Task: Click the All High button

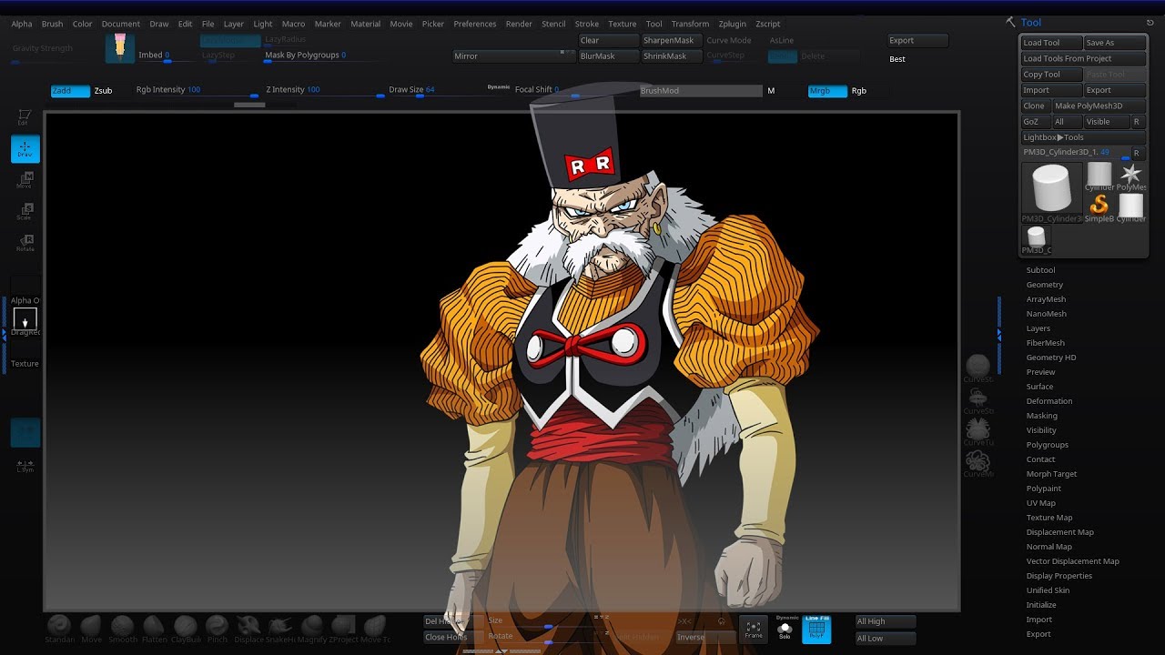Action: [886, 621]
